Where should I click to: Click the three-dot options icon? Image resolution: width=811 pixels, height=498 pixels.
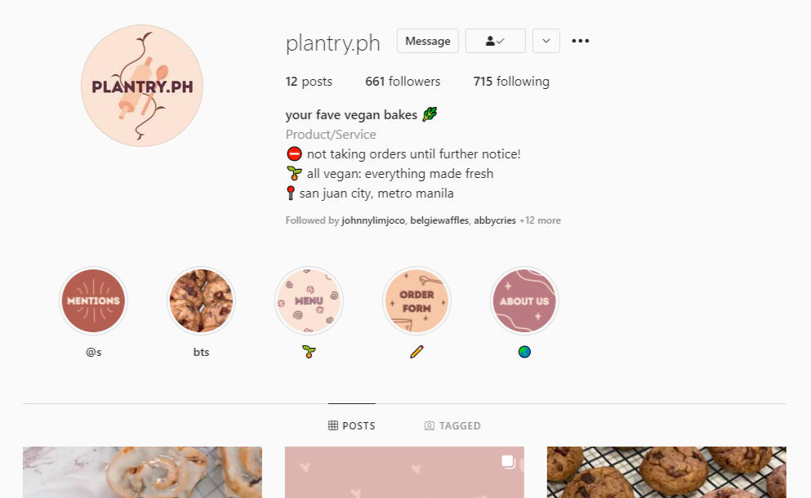[x=581, y=41]
